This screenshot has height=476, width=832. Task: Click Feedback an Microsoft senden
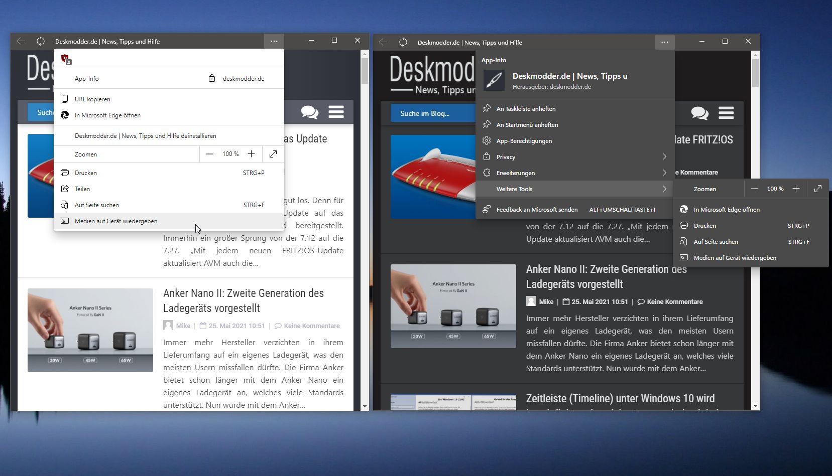pyautogui.click(x=575, y=209)
